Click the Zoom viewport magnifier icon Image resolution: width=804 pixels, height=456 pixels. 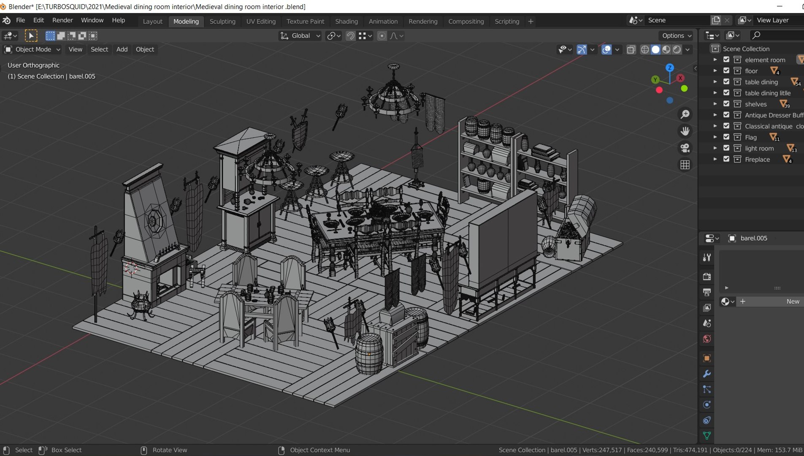coord(685,114)
